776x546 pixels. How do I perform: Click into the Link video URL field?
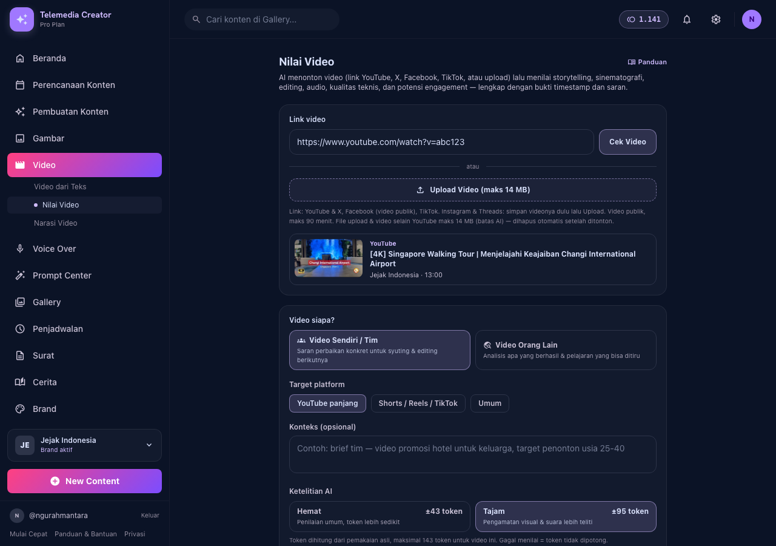point(441,142)
